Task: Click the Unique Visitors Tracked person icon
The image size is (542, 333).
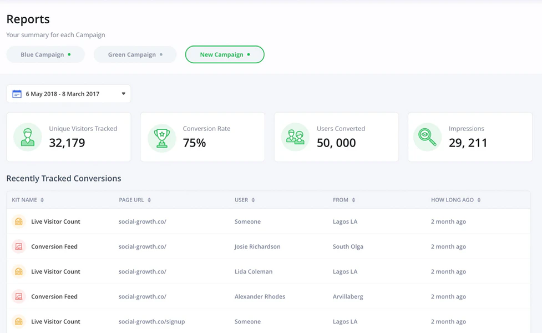Action: [x=28, y=137]
